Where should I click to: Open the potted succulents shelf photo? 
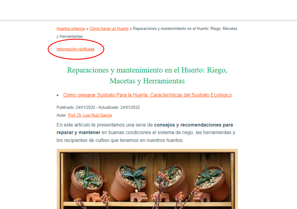click(x=147, y=179)
